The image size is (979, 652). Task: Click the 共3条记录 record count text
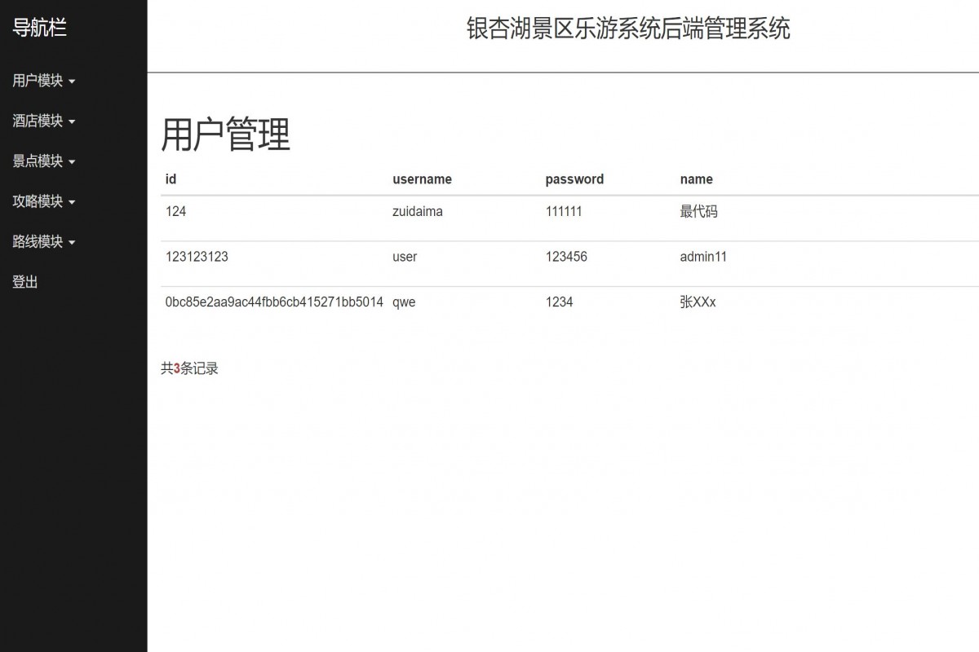tap(190, 368)
